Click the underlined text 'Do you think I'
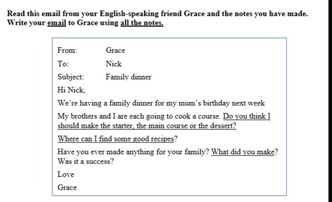Image resolution: width=332 pixels, height=202 pixels. pyautogui.click(x=247, y=116)
